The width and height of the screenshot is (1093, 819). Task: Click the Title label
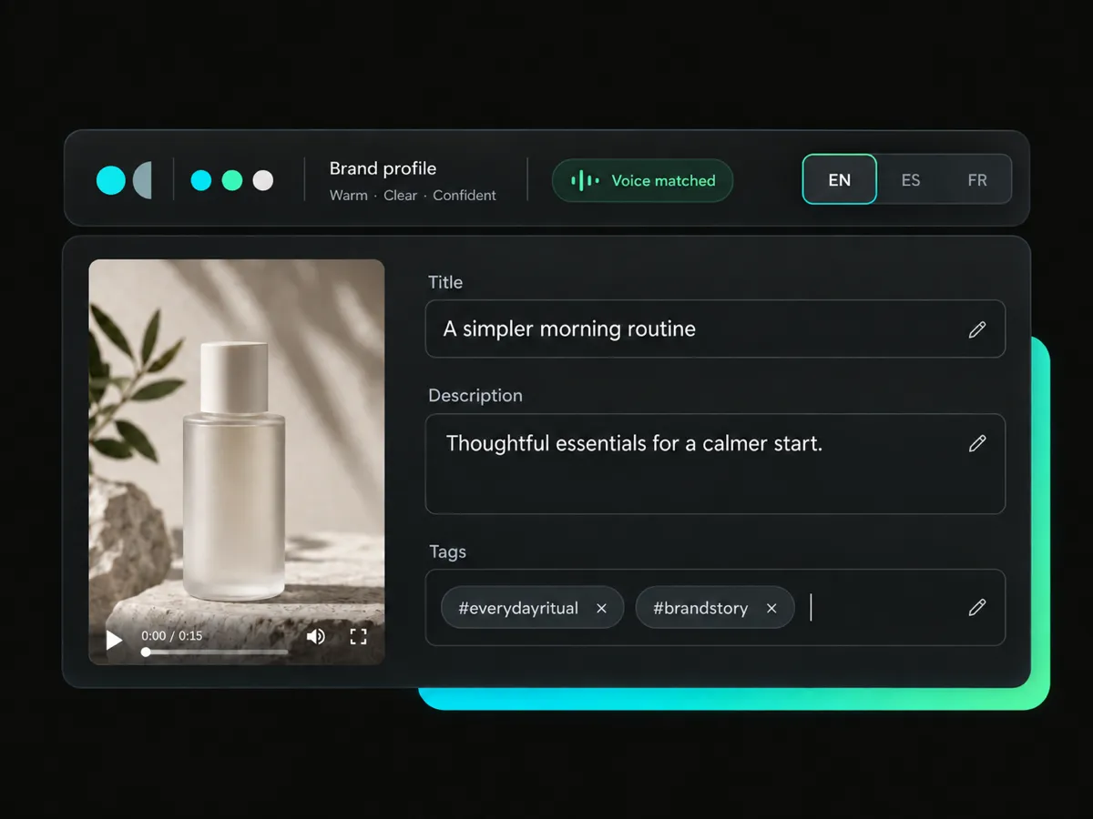(445, 282)
